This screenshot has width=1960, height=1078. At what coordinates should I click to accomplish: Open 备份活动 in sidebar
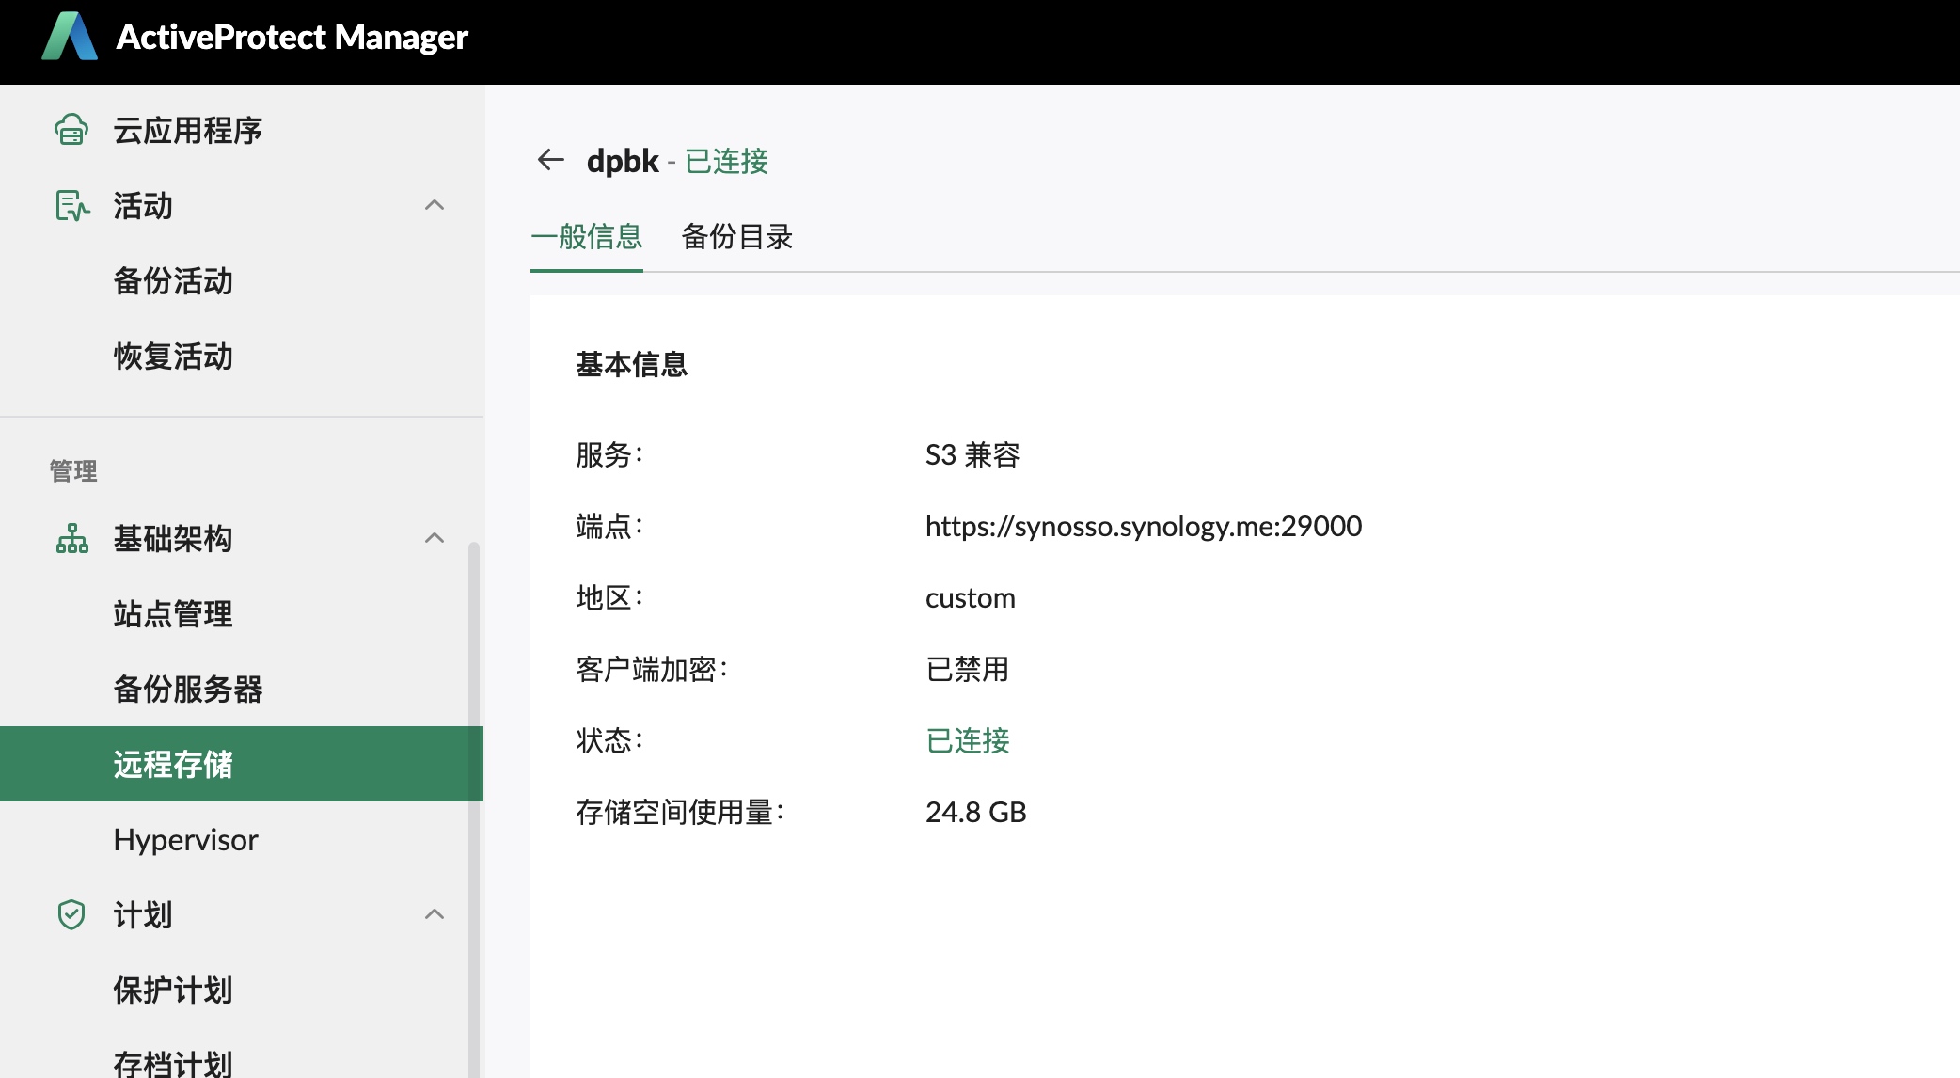coord(173,280)
